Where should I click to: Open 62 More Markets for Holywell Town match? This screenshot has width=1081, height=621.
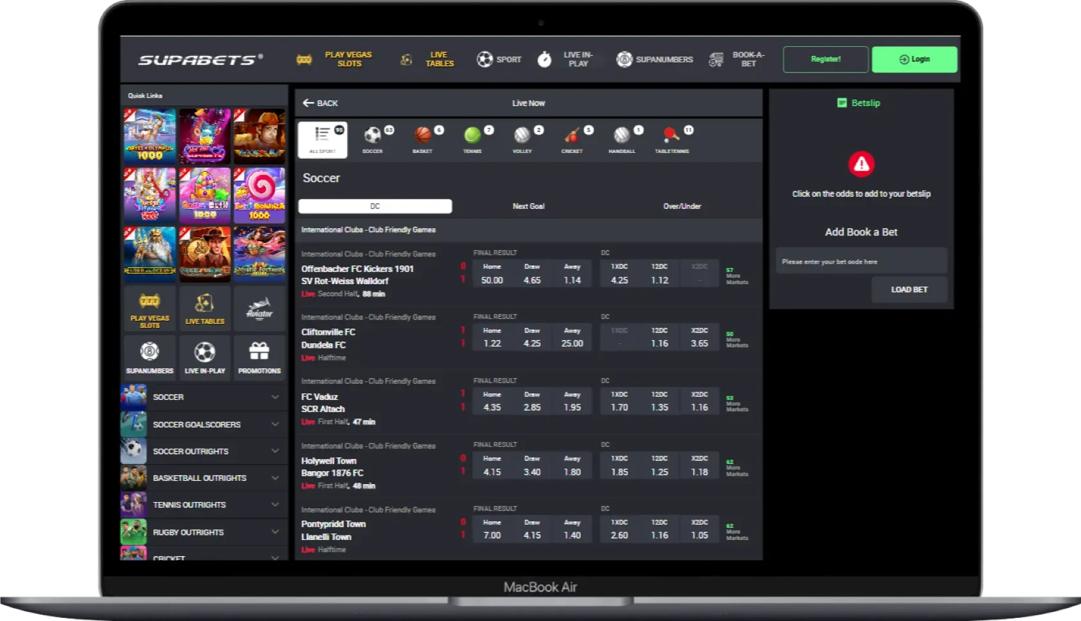point(737,468)
